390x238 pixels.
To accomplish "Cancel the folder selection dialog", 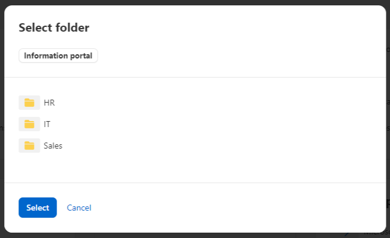I will pyautogui.click(x=79, y=208).
